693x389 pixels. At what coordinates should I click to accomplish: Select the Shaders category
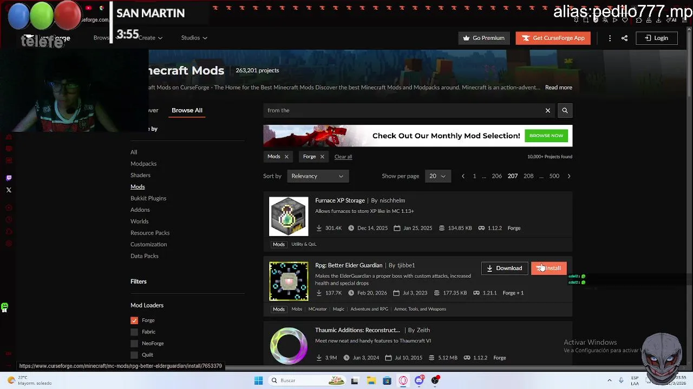coord(140,175)
